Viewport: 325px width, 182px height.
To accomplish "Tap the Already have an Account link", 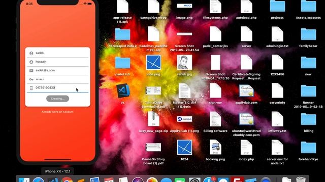I will tap(57, 112).
